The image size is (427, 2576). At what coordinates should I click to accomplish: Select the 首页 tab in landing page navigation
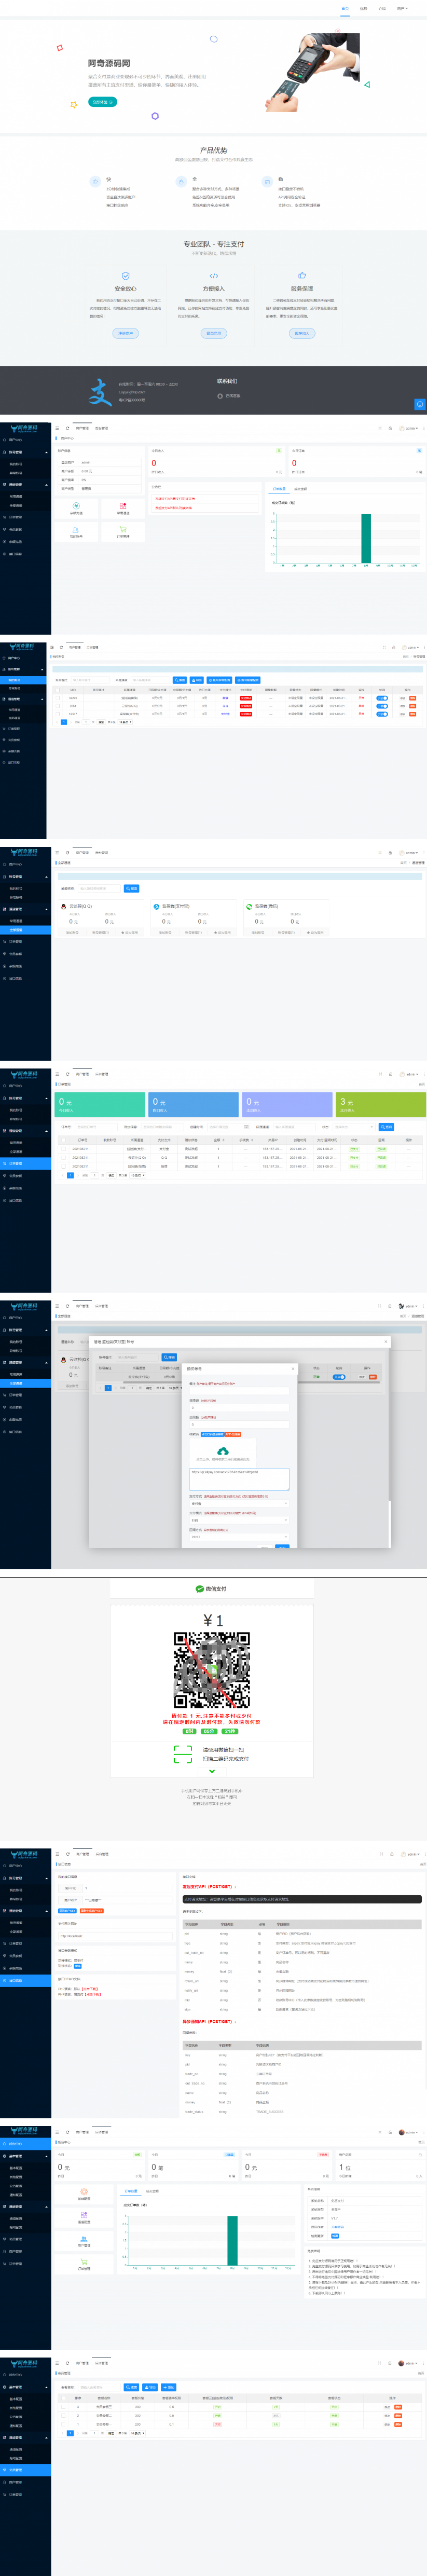tap(345, 8)
